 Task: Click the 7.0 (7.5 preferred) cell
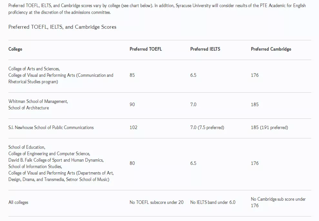pos(207,127)
